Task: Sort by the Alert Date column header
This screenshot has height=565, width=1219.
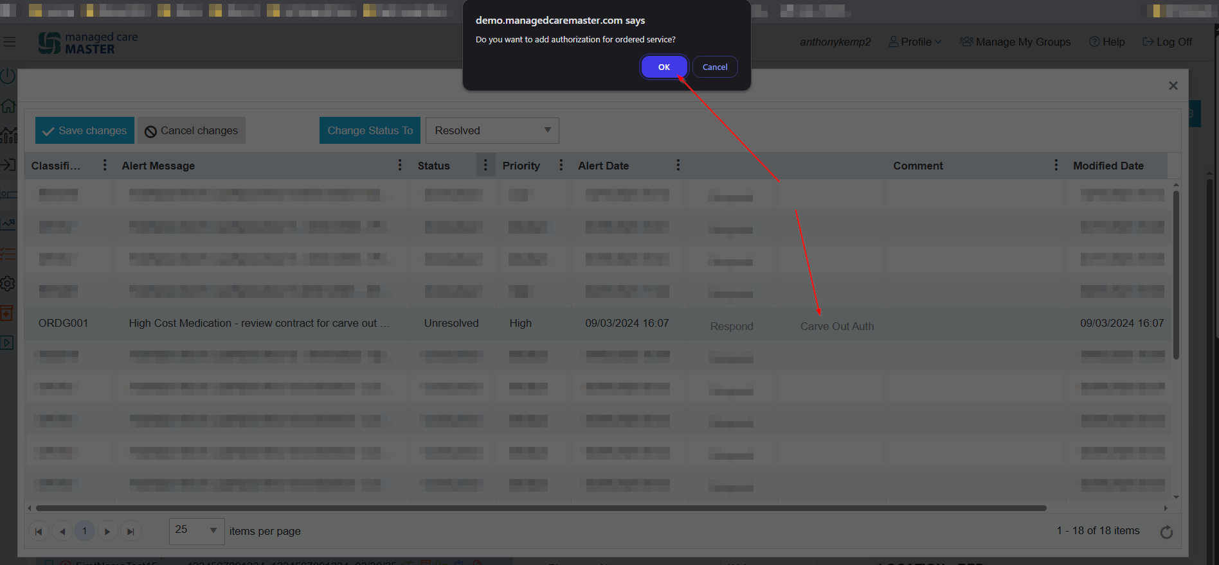Action: (x=604, y=166)
